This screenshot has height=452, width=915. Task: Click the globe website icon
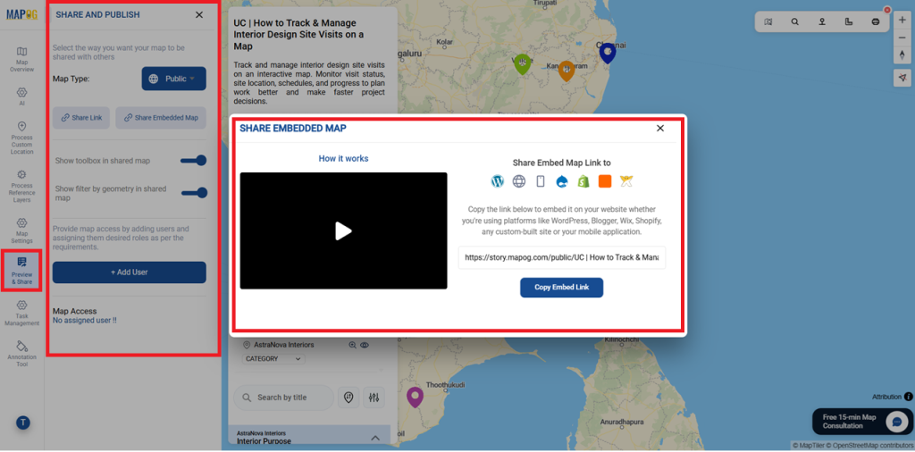[x=519, y=181]
